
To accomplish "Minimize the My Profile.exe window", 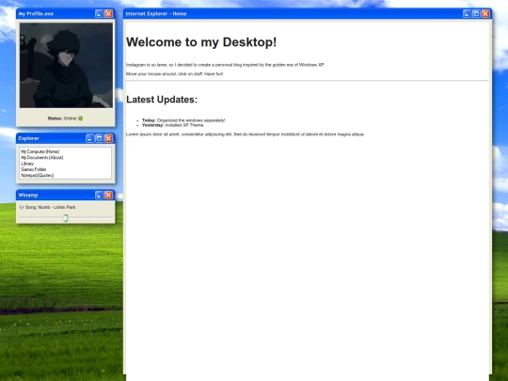I will tap(99, 13).
